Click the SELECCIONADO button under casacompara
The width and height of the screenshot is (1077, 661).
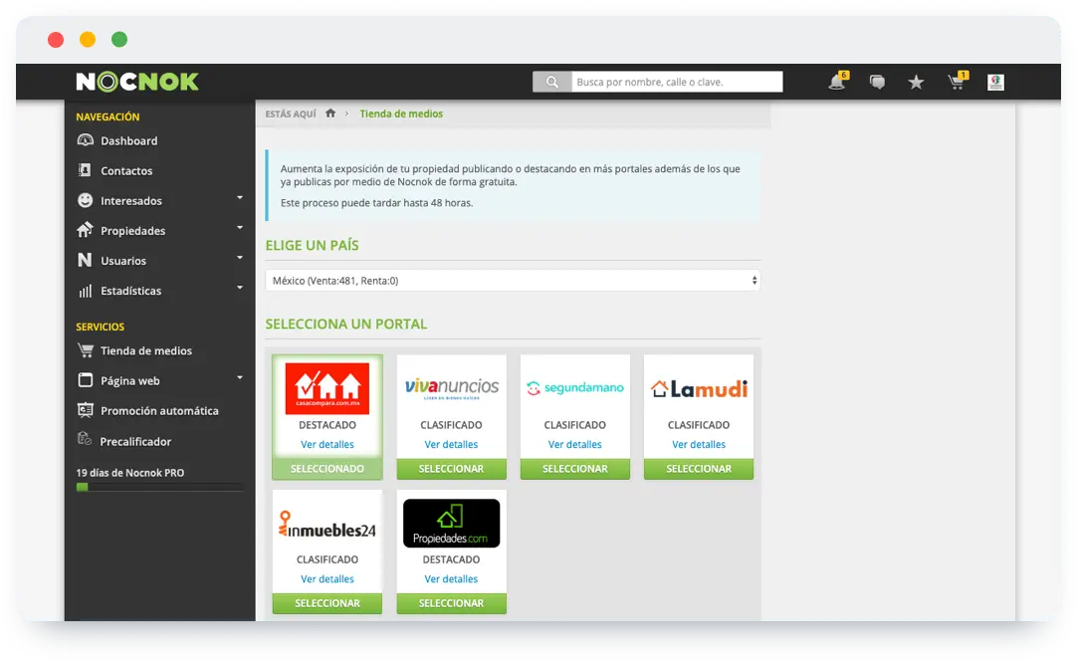(326, 469)
